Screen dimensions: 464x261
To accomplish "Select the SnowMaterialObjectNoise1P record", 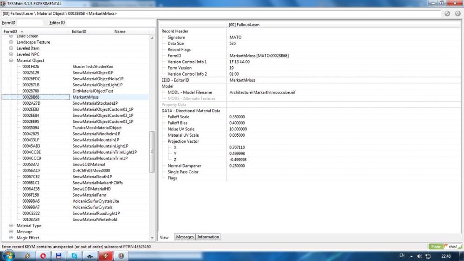I will (76, 79).
